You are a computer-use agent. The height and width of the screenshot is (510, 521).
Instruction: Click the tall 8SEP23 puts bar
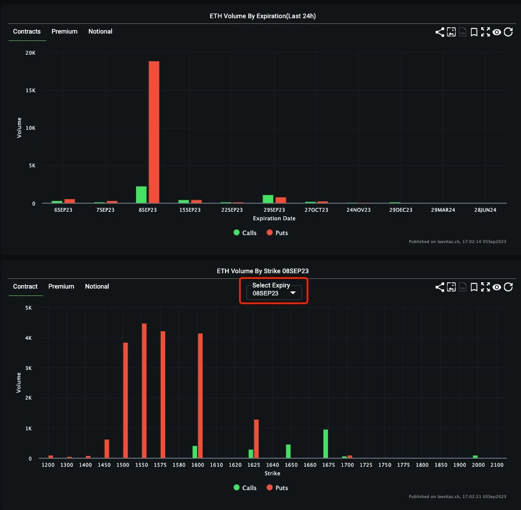click(154, 132)
